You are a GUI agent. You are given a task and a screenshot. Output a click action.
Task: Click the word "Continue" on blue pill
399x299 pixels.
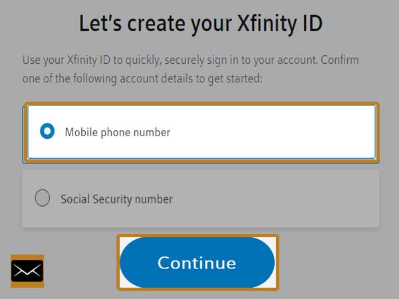(x=197, y=263)
